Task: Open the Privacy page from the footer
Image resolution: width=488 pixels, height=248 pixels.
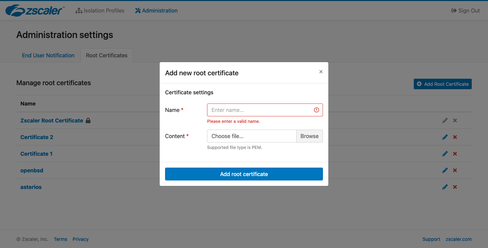Action: click(x=80, y=239)
